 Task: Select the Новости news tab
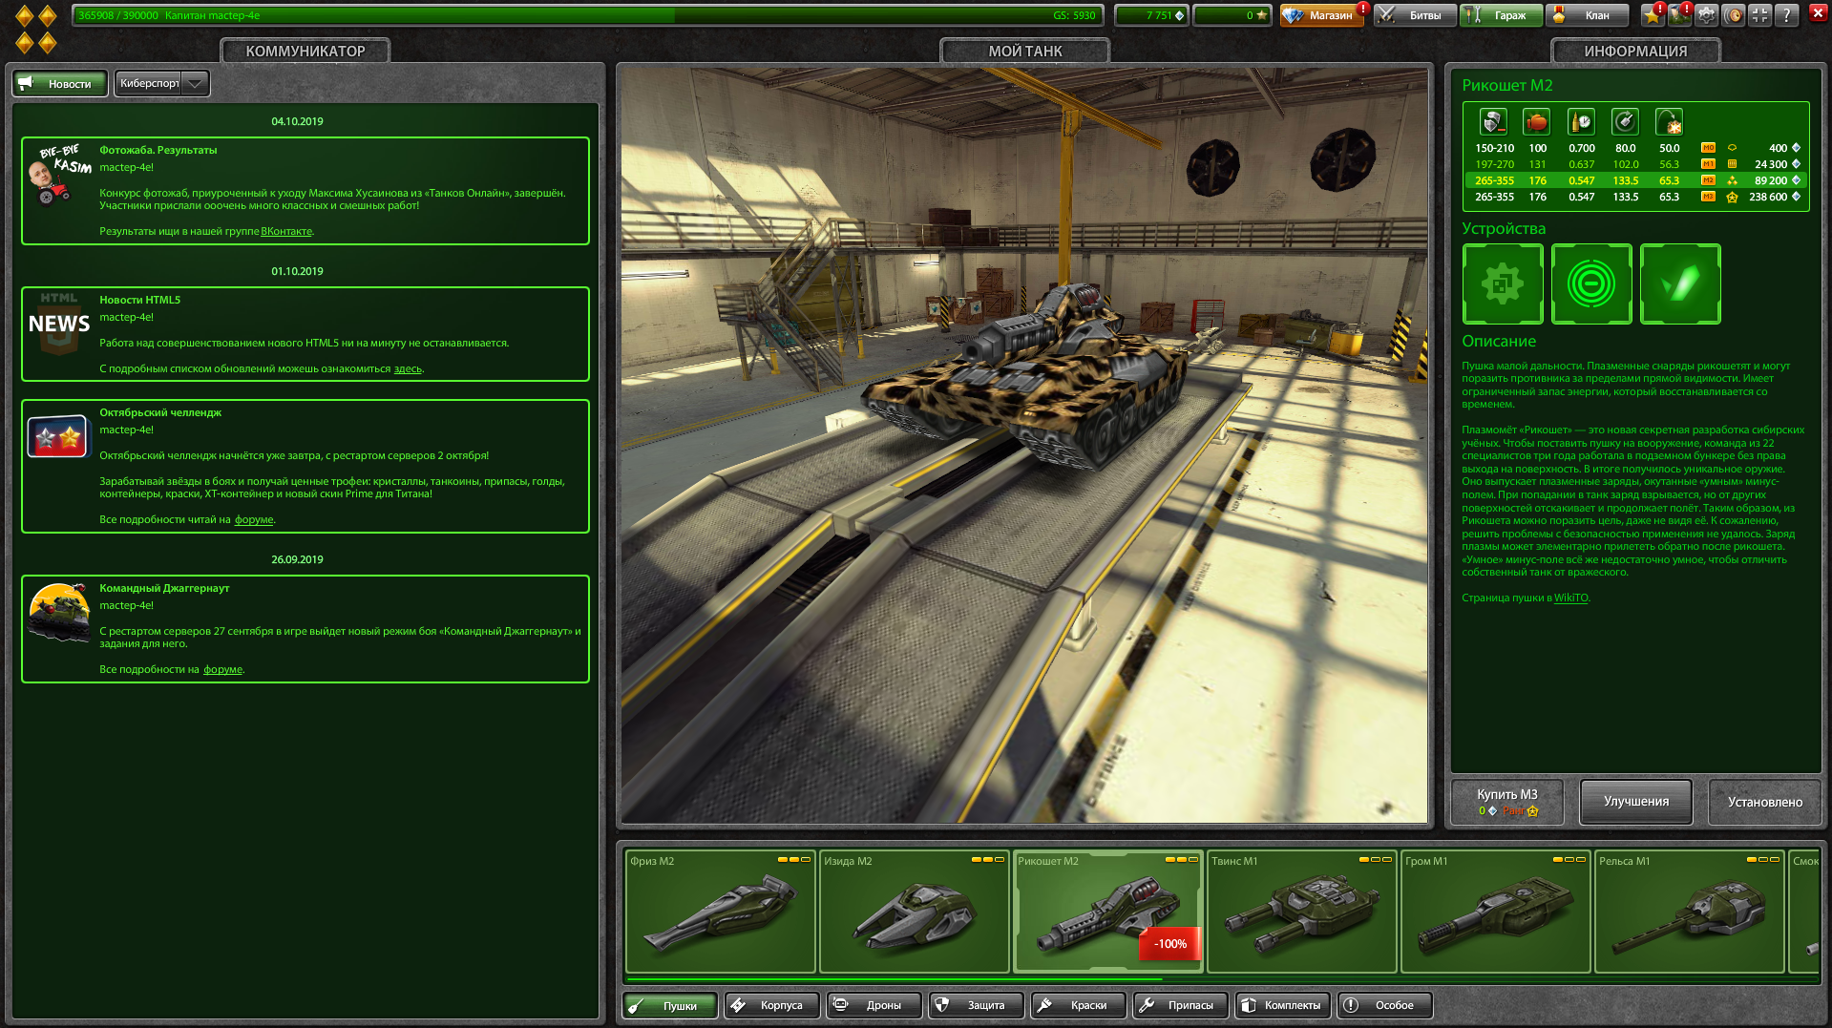59,84
